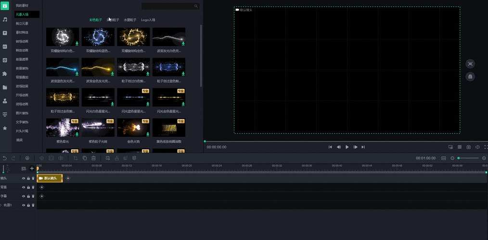
Task: Open 素材特效 category
Action: 22,32
